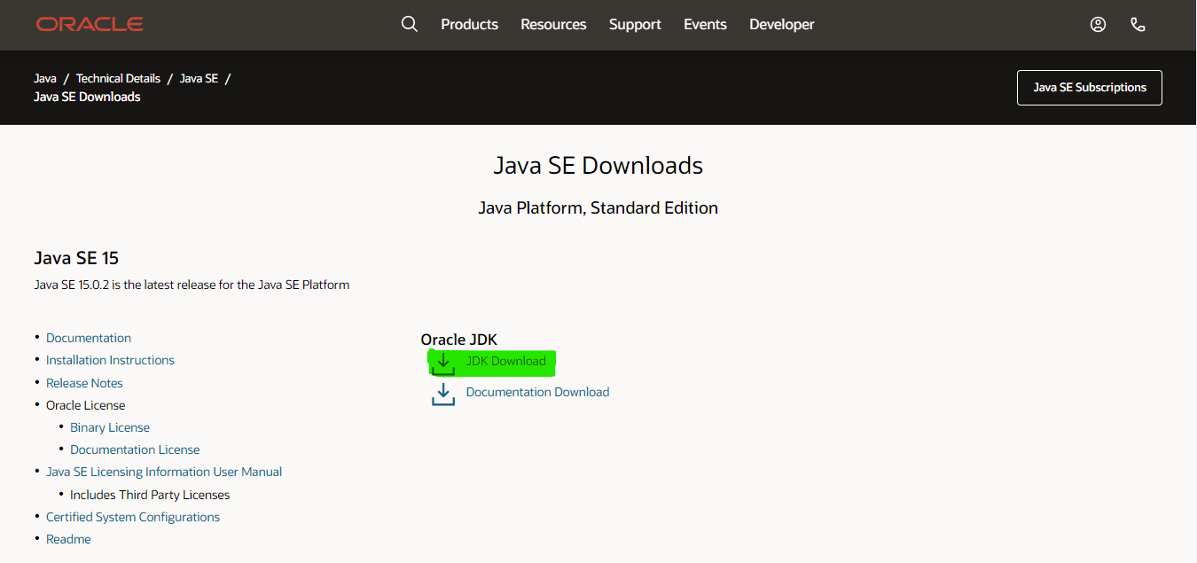Screen dimensions: 1197x563
Task: Open the Products menu
Action: tap(469, 25)
